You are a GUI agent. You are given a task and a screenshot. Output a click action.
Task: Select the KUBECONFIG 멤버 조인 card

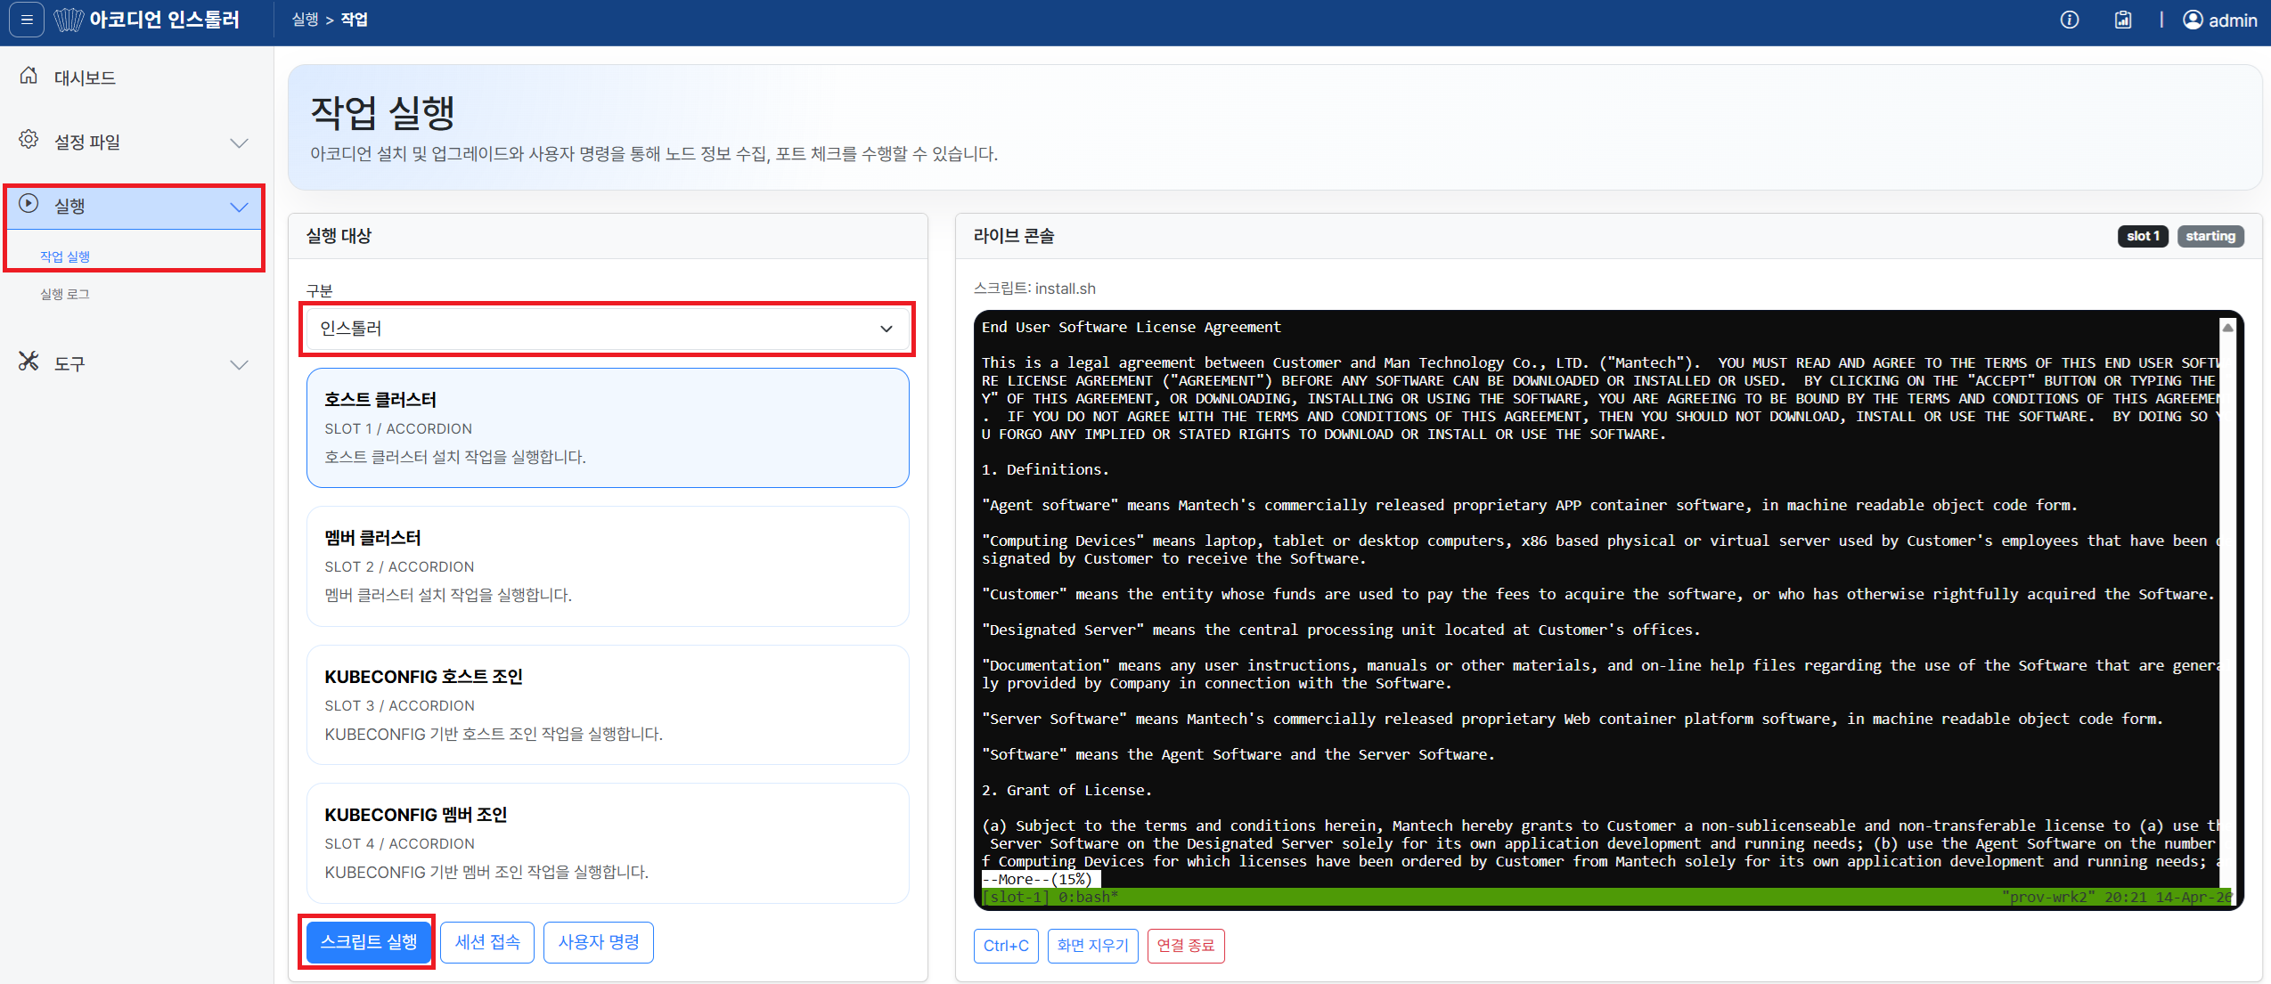[x=608, y=842]
